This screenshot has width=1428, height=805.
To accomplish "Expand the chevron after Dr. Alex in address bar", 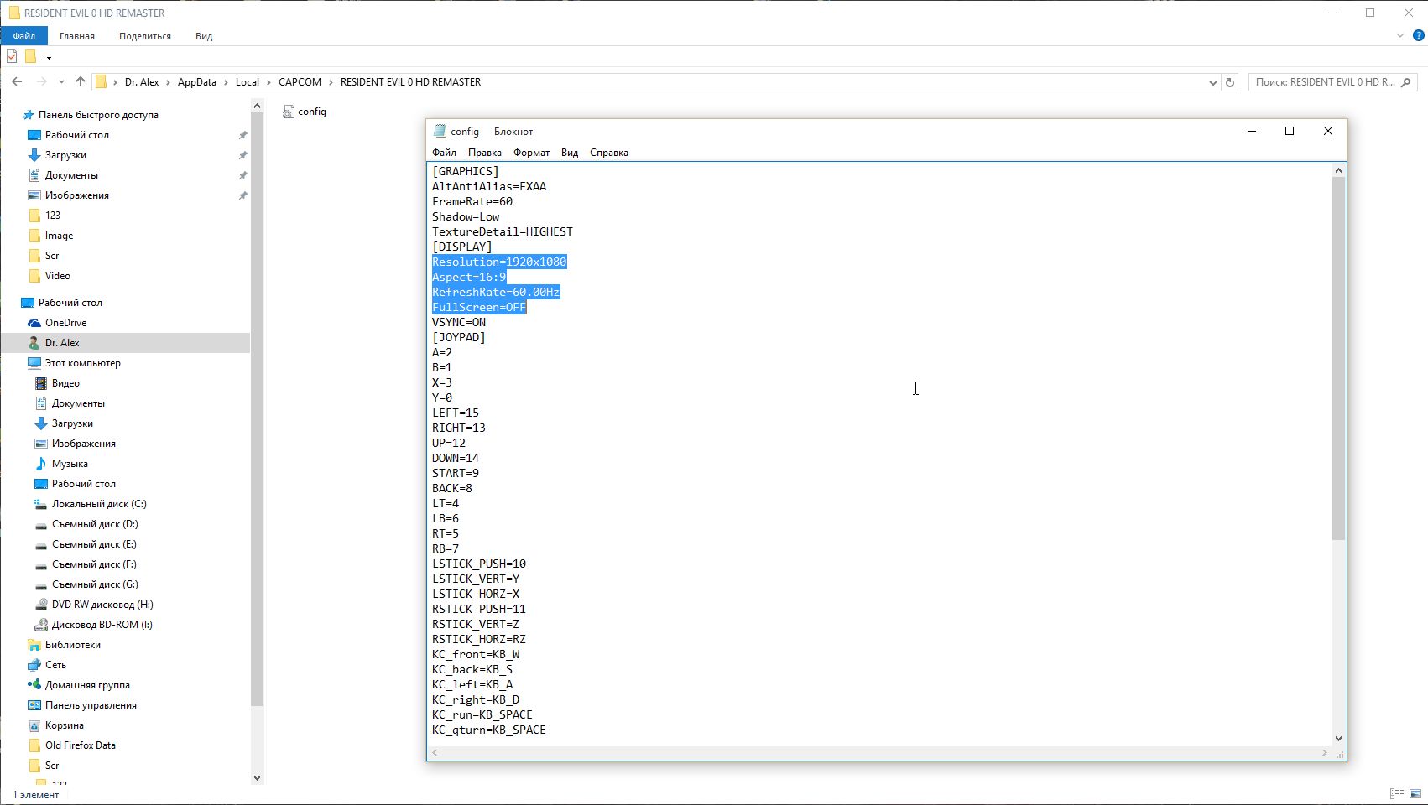I will pos(168,82).
